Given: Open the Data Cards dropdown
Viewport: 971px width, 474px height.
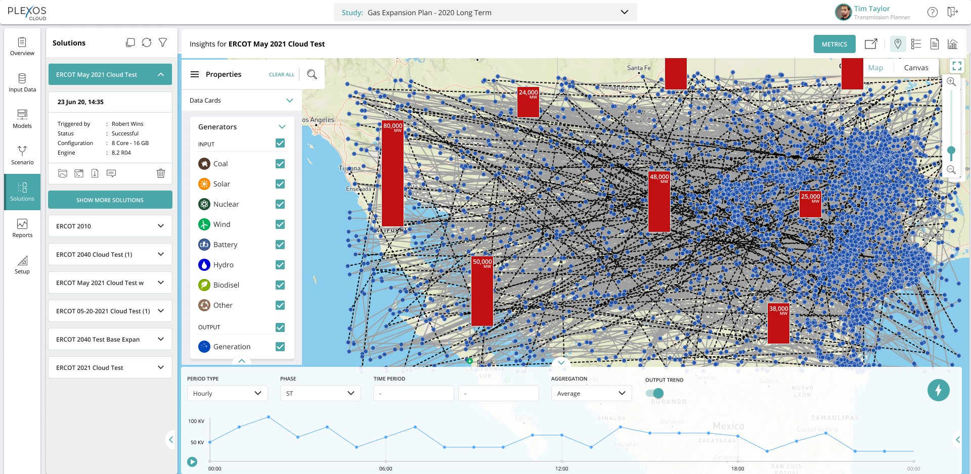Looking at the screenshot, I should (x=242, y=100).
